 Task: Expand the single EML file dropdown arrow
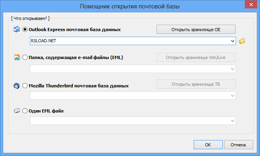[x=232, y=121]
